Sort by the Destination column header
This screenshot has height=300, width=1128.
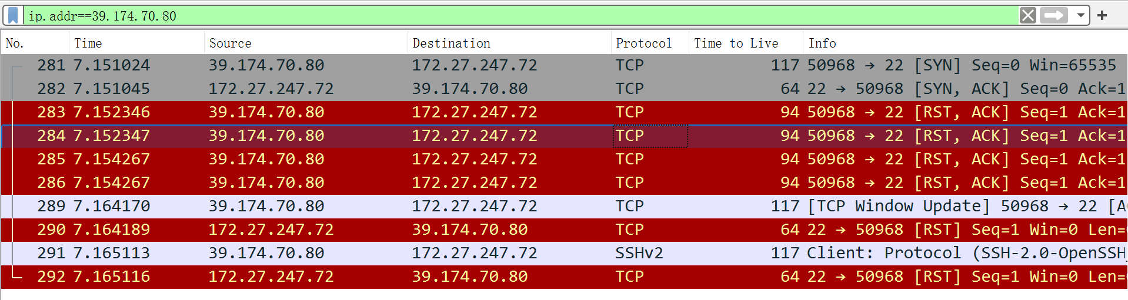click(509, 43)
